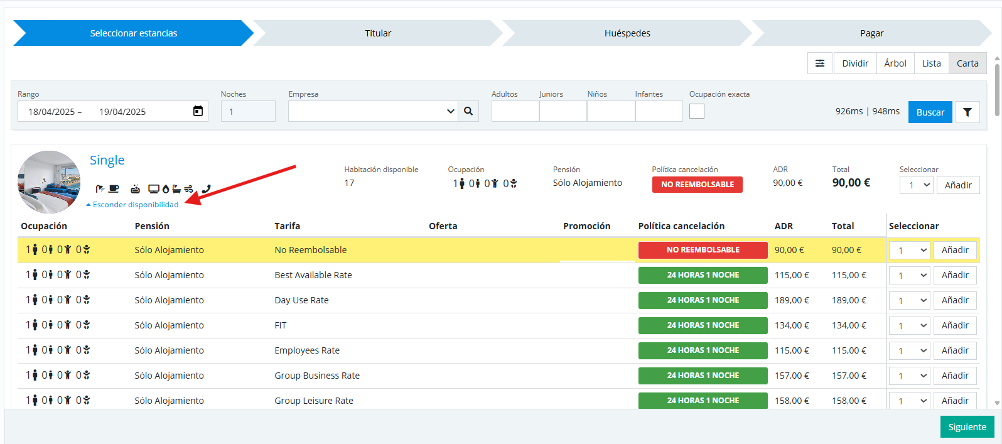Click the Buscar button
The width and height of the screenshot is (1002, 444).
[x=930, y=112]
